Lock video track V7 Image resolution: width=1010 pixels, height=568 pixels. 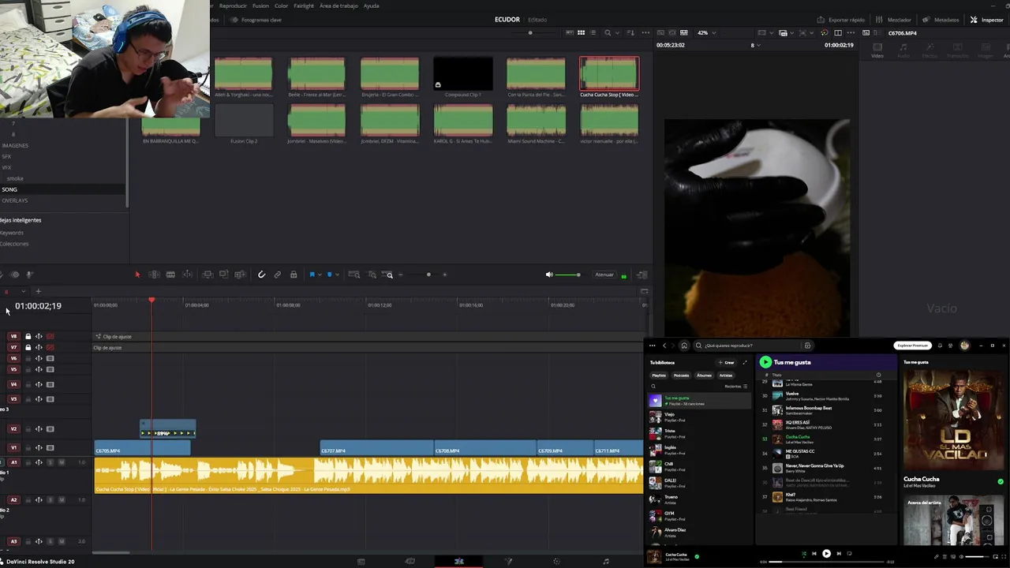tap(28, 347)
